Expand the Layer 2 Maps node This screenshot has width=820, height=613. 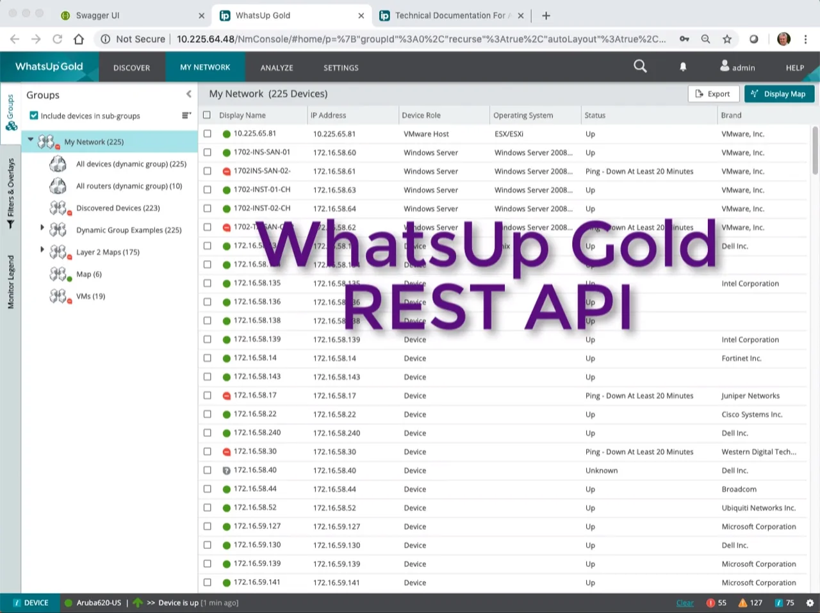(x=42, y=249)
